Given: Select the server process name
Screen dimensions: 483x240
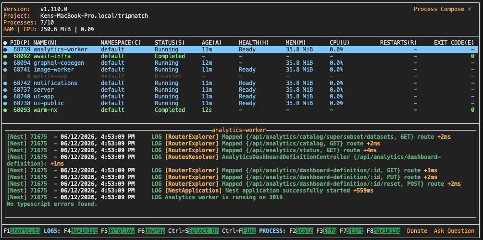Looking at the screenshot, I should (44, 90).
